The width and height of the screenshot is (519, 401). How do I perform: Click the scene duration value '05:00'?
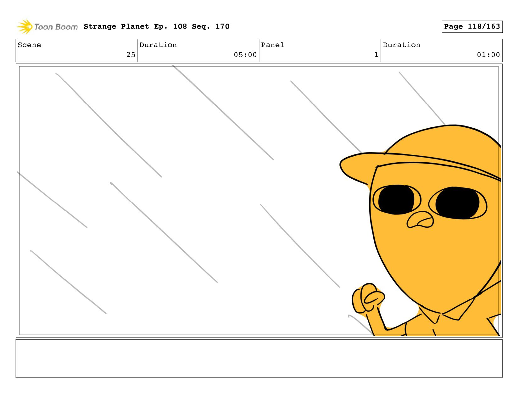tap(245, 55)
